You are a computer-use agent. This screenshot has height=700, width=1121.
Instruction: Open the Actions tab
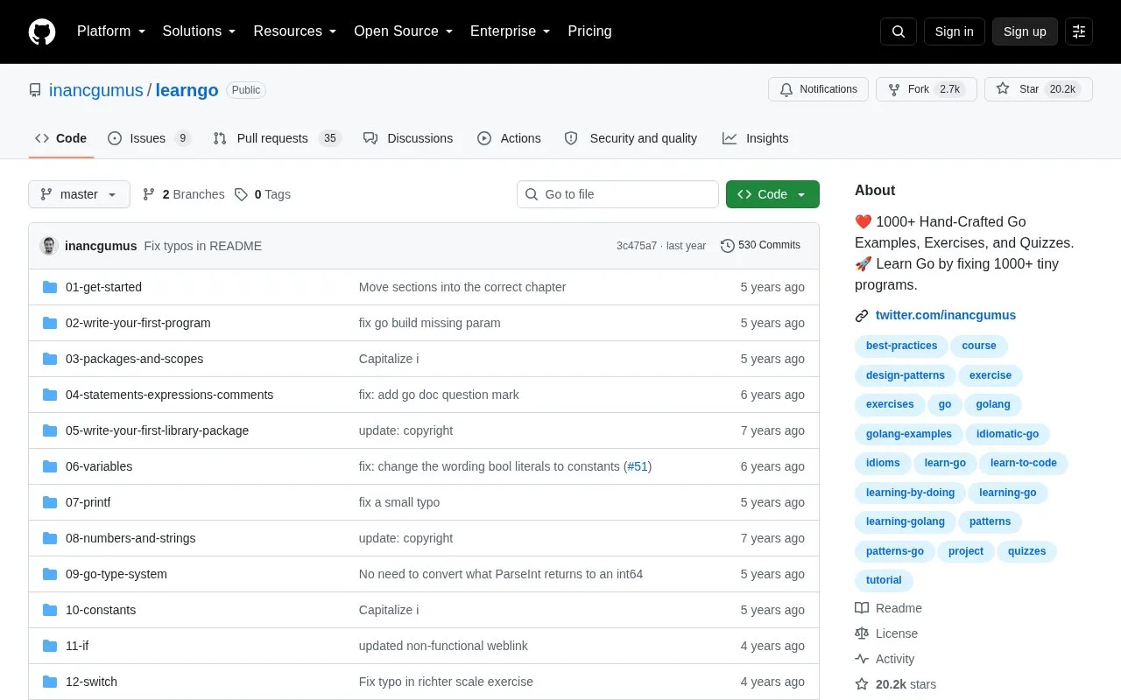coord(509,138)
